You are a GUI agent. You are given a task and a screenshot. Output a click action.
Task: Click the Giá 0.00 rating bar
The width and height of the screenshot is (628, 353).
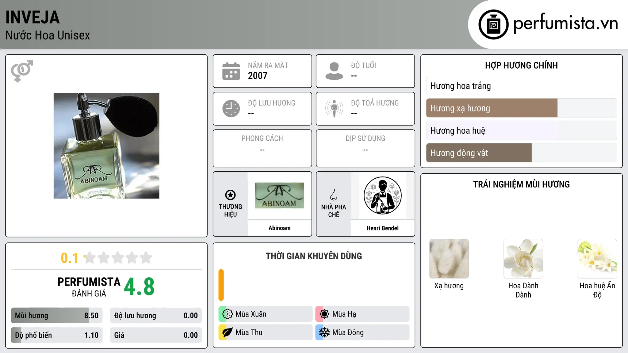point(156,335)
